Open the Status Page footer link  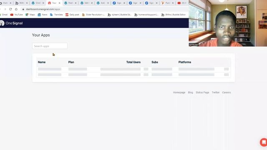202,92
